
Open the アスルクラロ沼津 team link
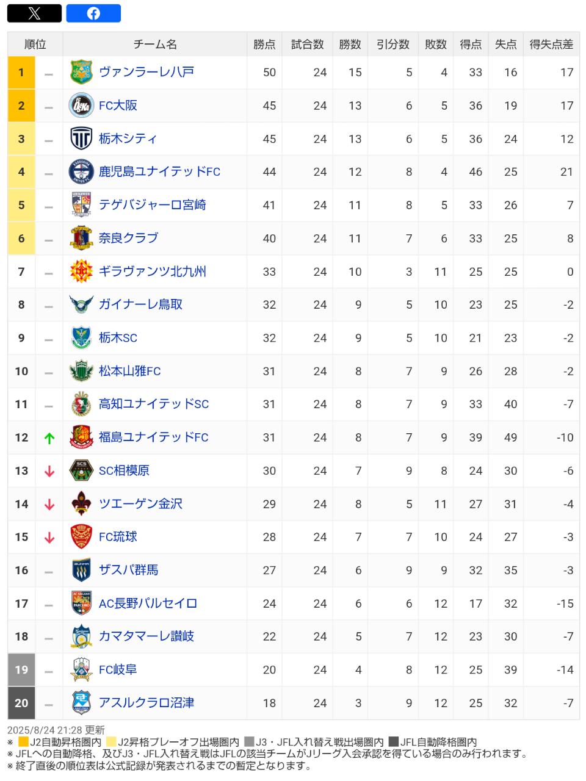point(146,703)
